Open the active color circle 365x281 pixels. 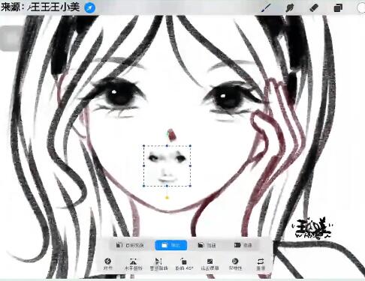[x=361, y=8]
